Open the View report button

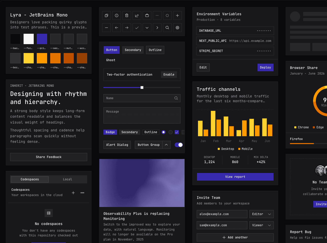point(235,177)
